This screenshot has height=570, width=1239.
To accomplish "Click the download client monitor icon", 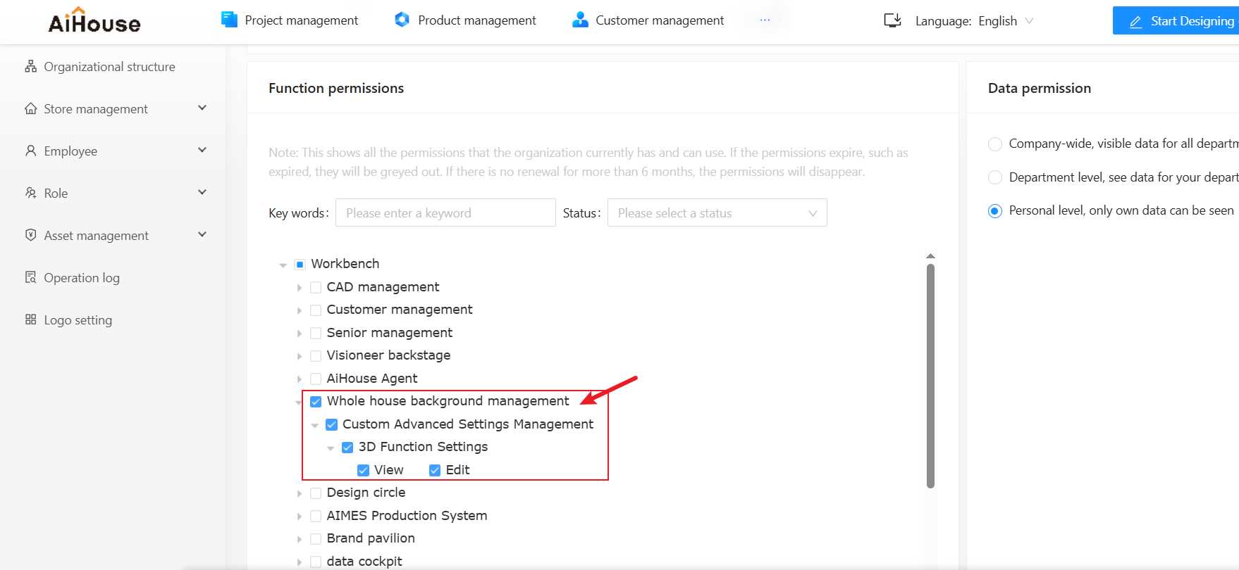I will tap(892, 20).
